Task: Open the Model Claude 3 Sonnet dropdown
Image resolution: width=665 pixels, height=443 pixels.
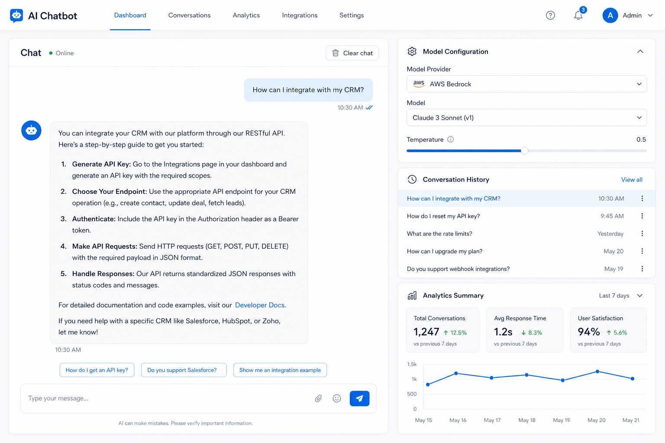Action: click(x=526, y=118)
